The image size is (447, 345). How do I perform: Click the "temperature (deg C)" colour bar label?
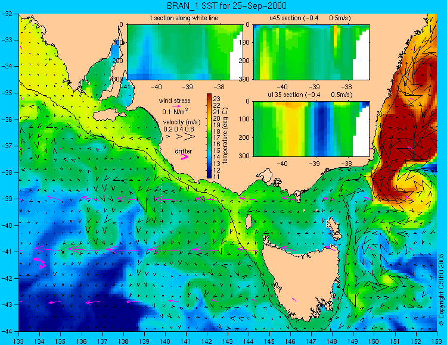pyautogui.click(x=225, y=136)
